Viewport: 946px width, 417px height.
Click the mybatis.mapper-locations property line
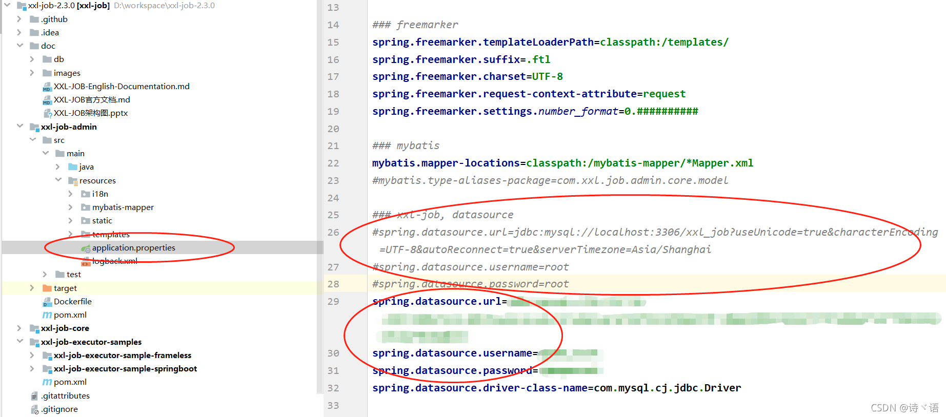point(562,163)
